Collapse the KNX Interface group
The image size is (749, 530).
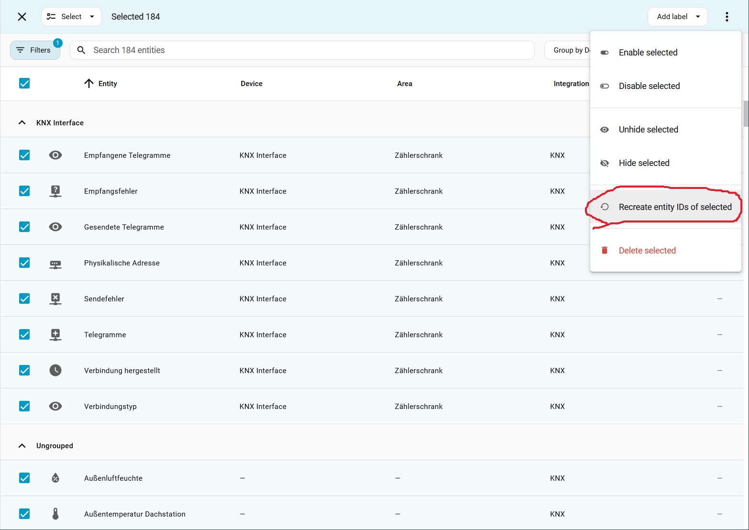click(22, 123)
